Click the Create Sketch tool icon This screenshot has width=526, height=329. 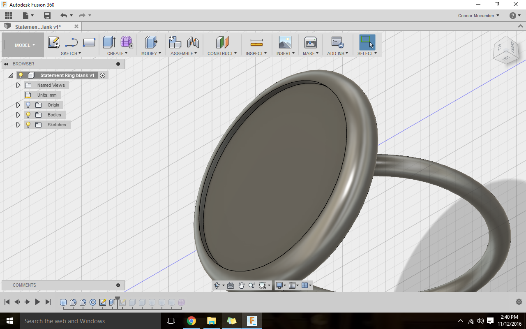pos(54,42)
